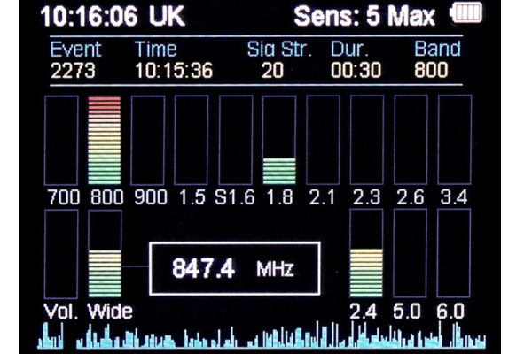532x354 pixels.
Task: Click the 2.4 label
Action: click(363, 312)
